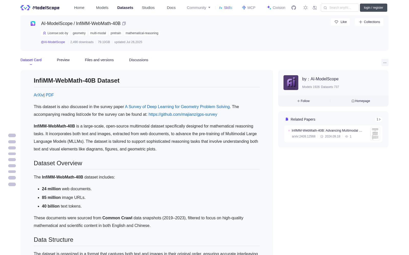Screen dimensions: 409x255
Task: Follow the AI-ModelScope organization
Action: [303, 101]
